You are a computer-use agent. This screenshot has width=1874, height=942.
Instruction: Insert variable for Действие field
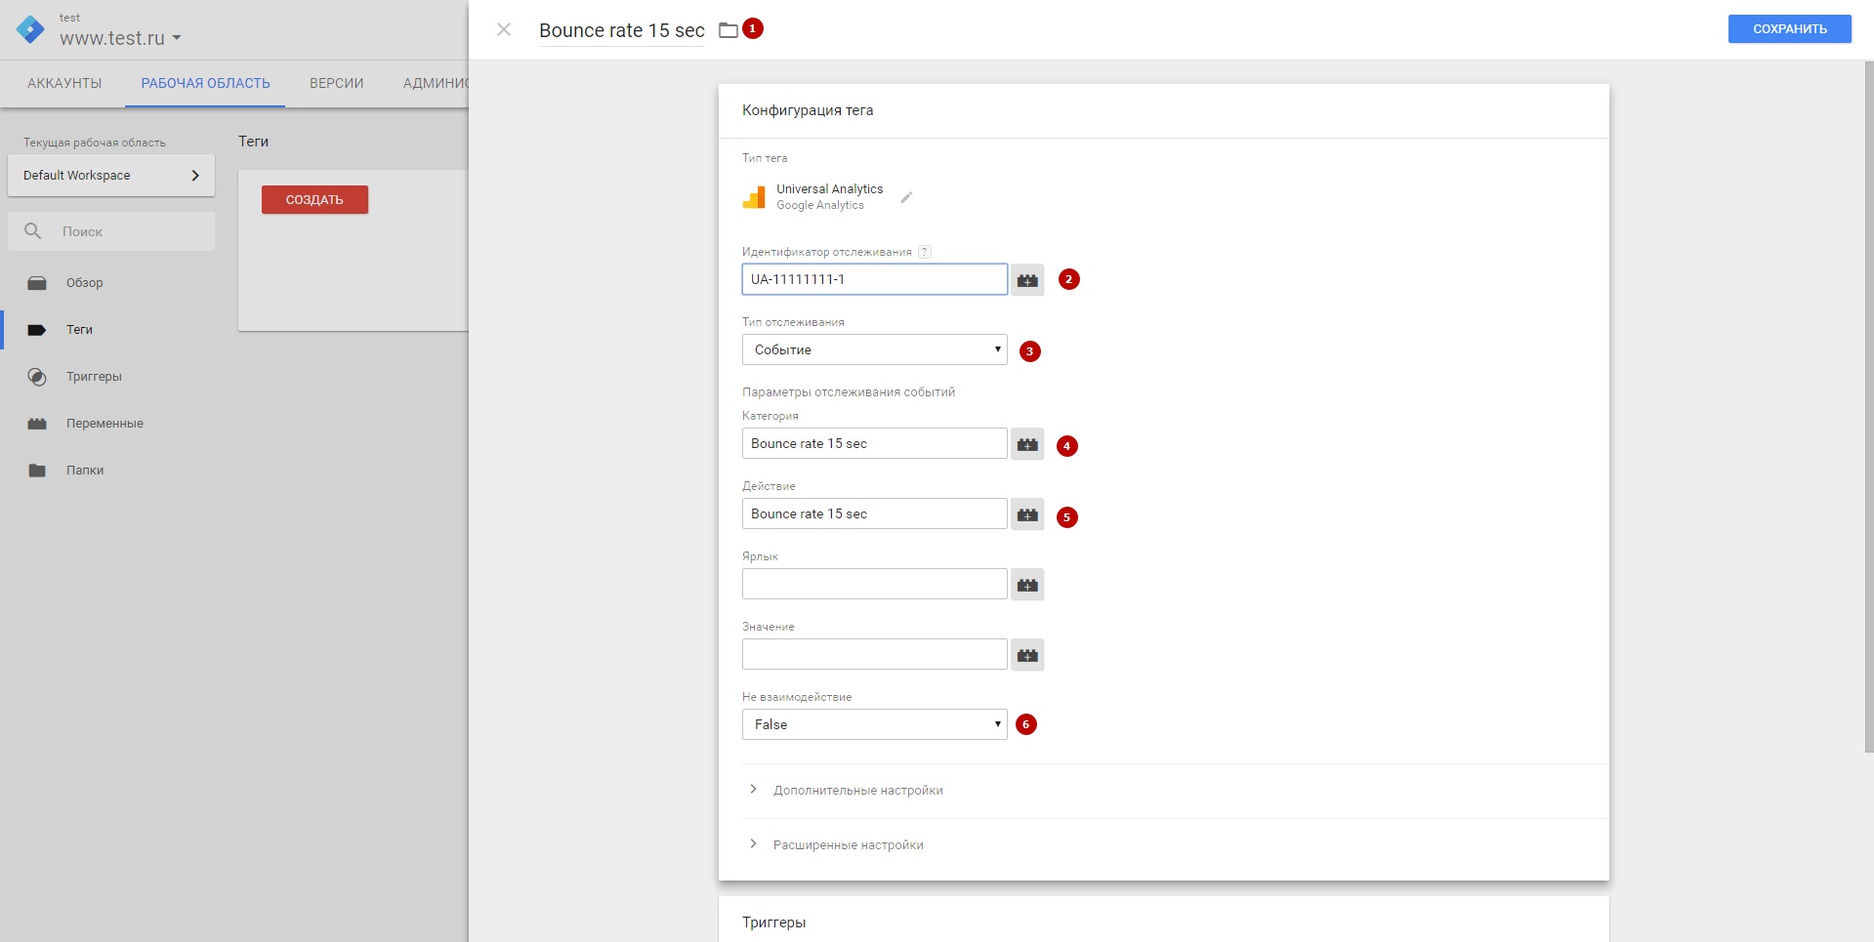tap(1027, 514)
